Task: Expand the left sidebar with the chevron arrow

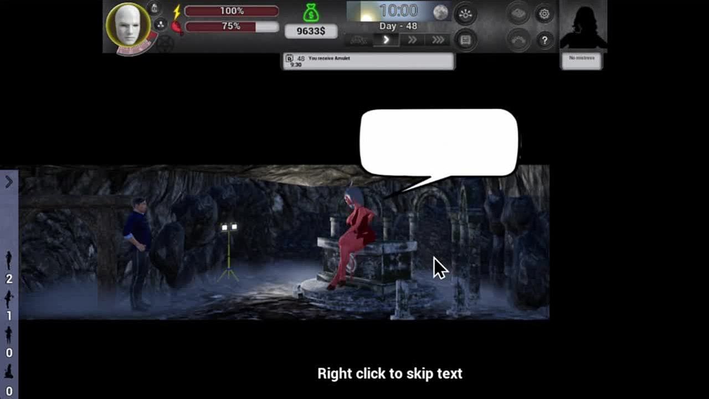Action: click(9, 182)
